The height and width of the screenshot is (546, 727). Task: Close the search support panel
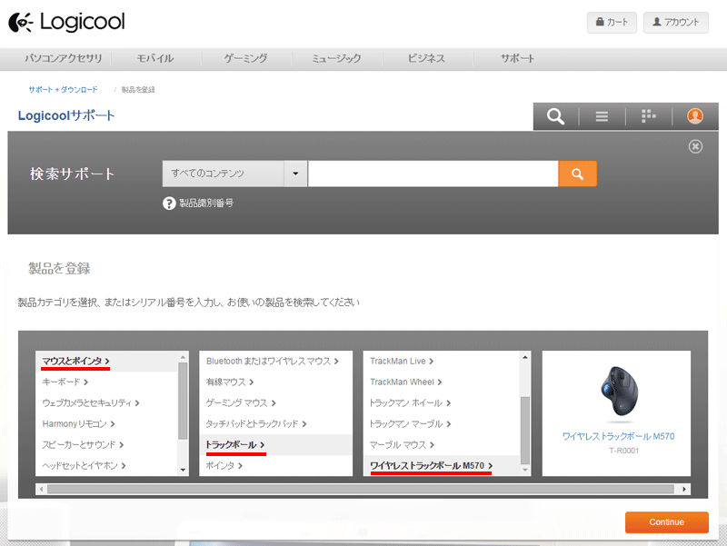pyautogui.click(x=695, y=146)
